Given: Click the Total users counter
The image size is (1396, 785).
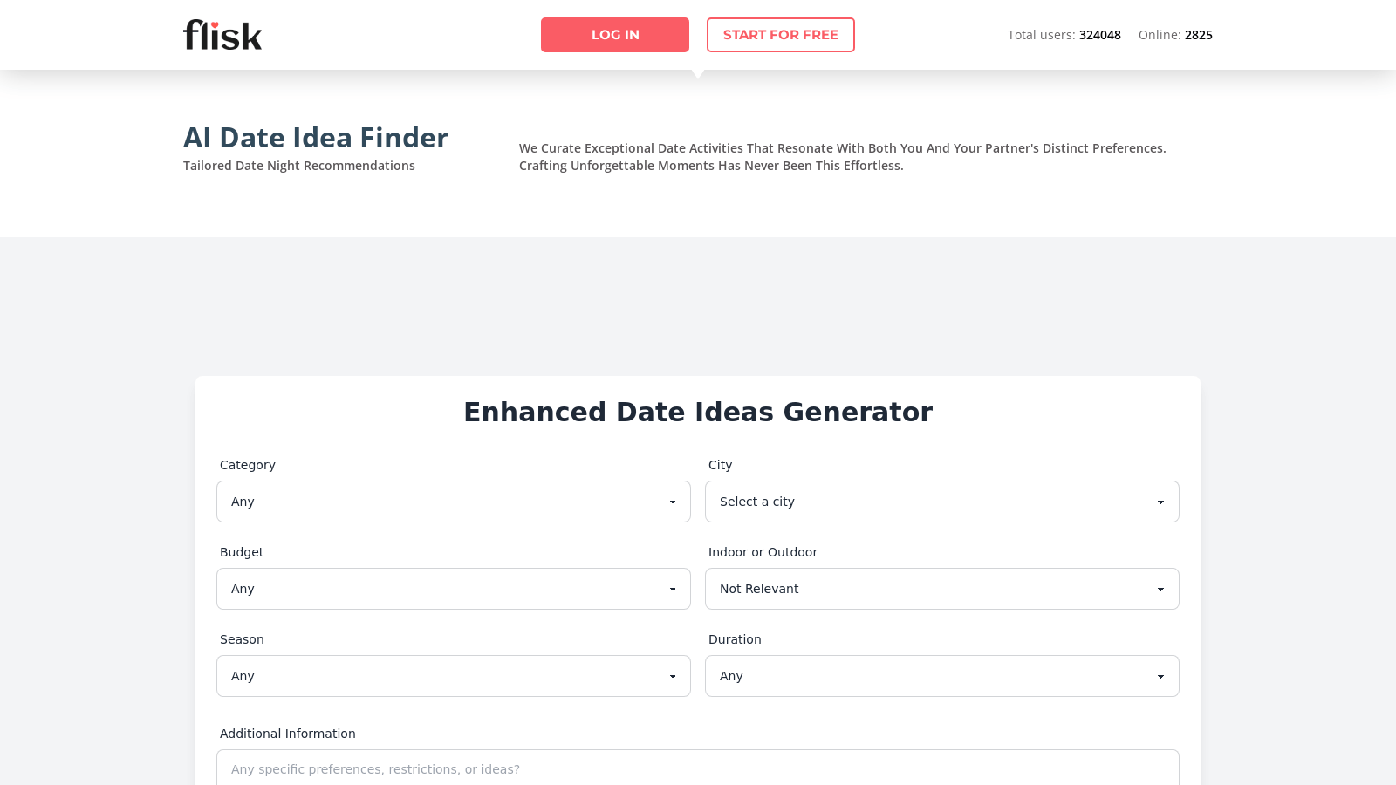Looking at the screenshot, I should point(1064,35).
